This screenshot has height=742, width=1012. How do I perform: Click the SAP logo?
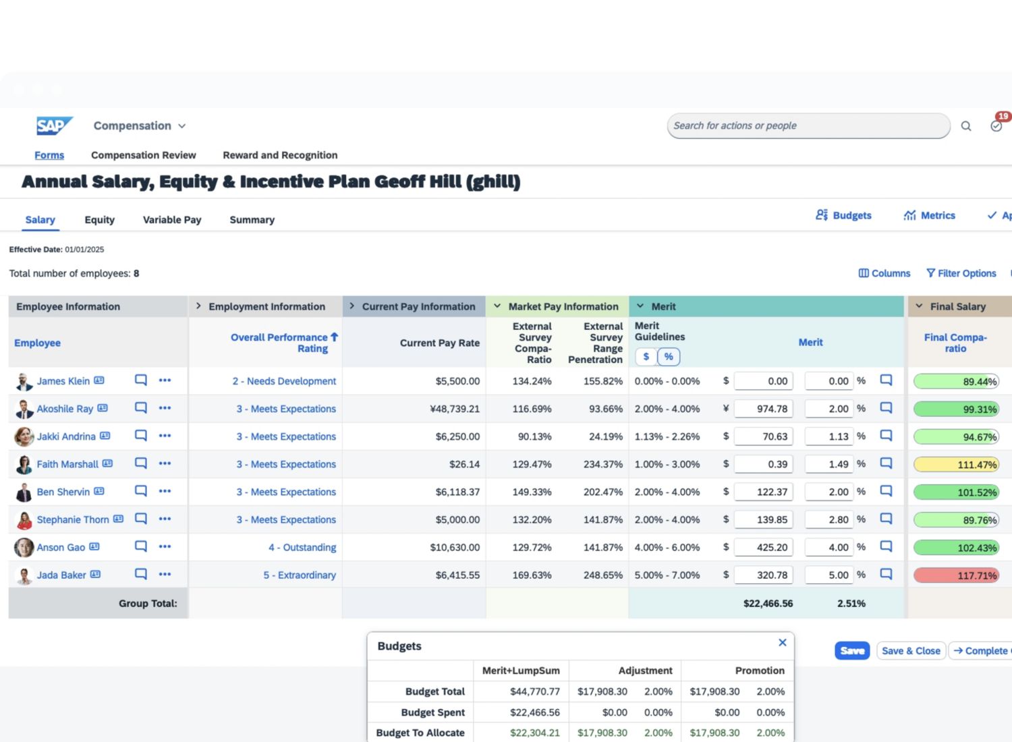click(x=53, y=126)
